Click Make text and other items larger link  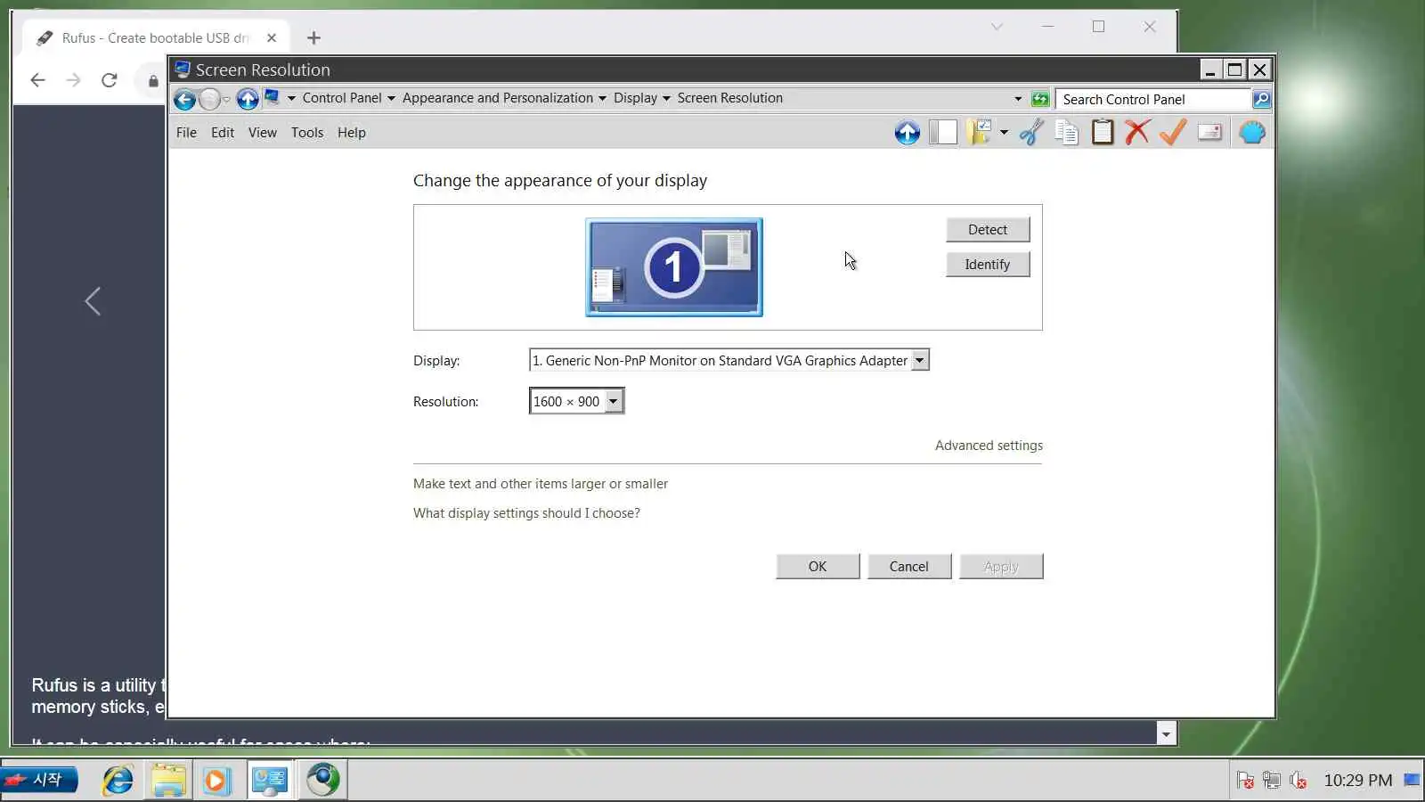click(541, 484)
